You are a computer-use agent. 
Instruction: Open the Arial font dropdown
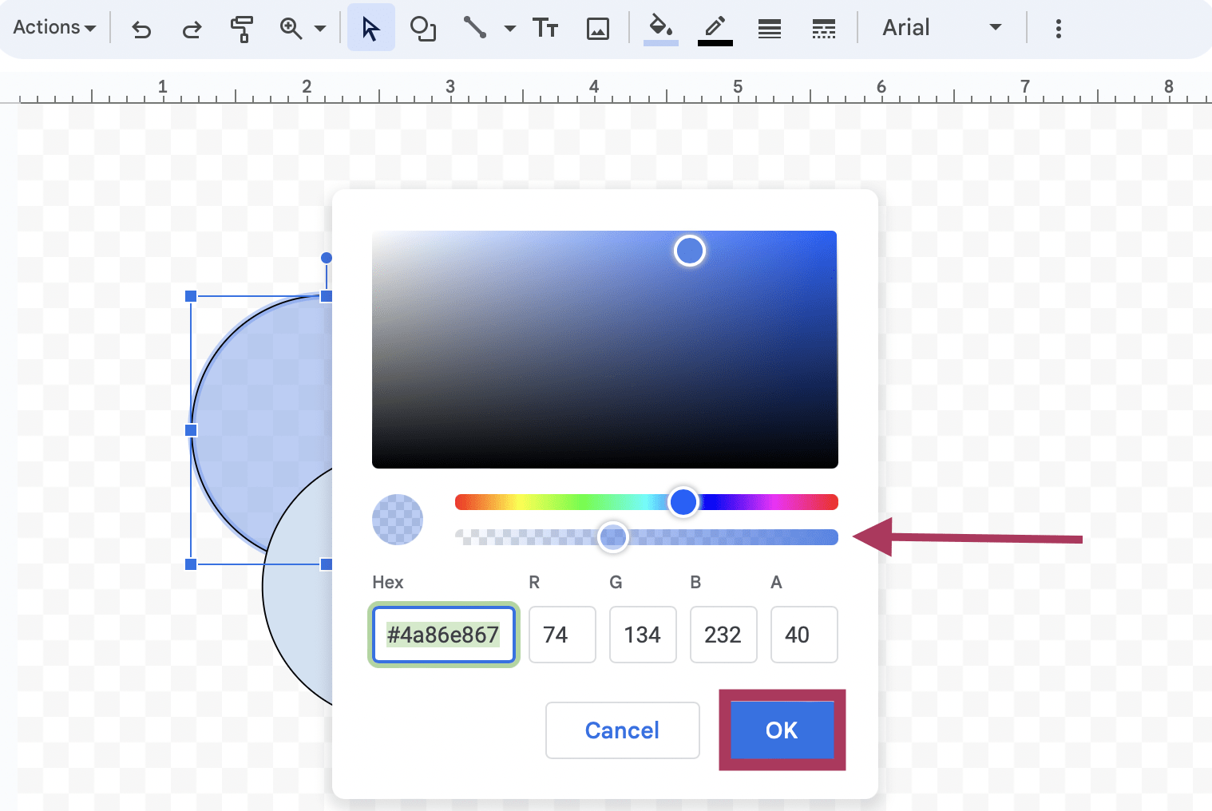pyautogui.click(x=942, y=27)
